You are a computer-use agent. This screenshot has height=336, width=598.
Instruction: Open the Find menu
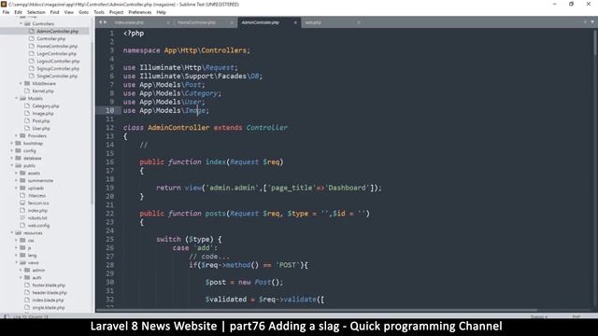click(54, 12)
